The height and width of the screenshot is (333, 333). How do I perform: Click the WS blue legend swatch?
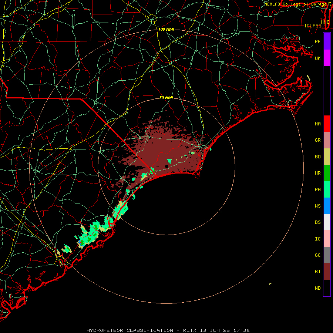pos(327,206)
